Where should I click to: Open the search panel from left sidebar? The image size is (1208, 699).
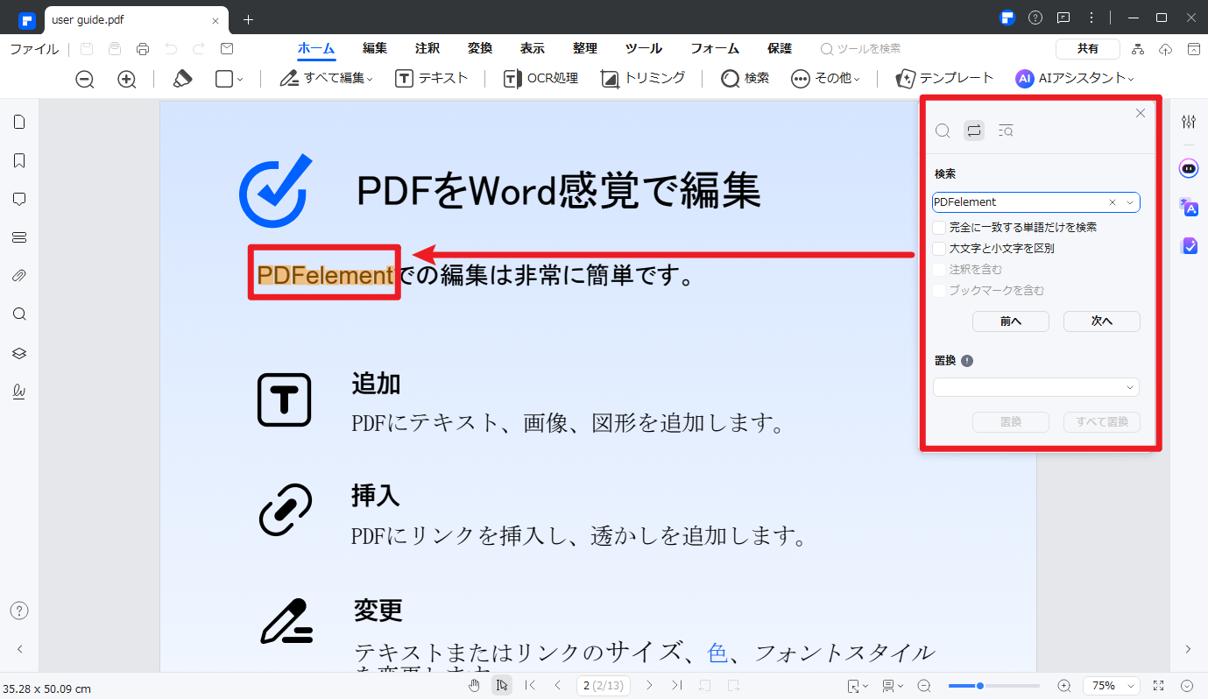19,314
